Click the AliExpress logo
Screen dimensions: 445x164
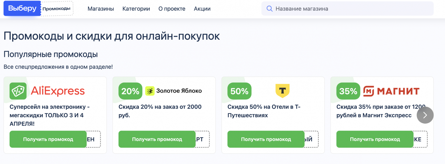[58, 91]
